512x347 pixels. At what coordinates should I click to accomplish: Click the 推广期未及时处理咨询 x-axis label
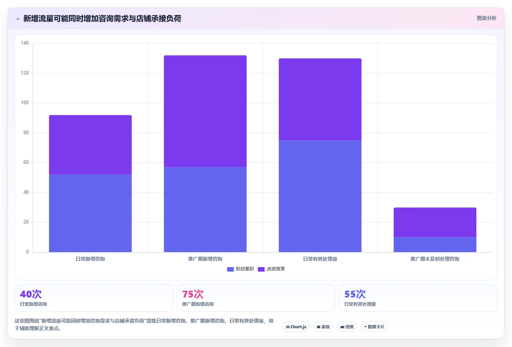click(435, 259)
